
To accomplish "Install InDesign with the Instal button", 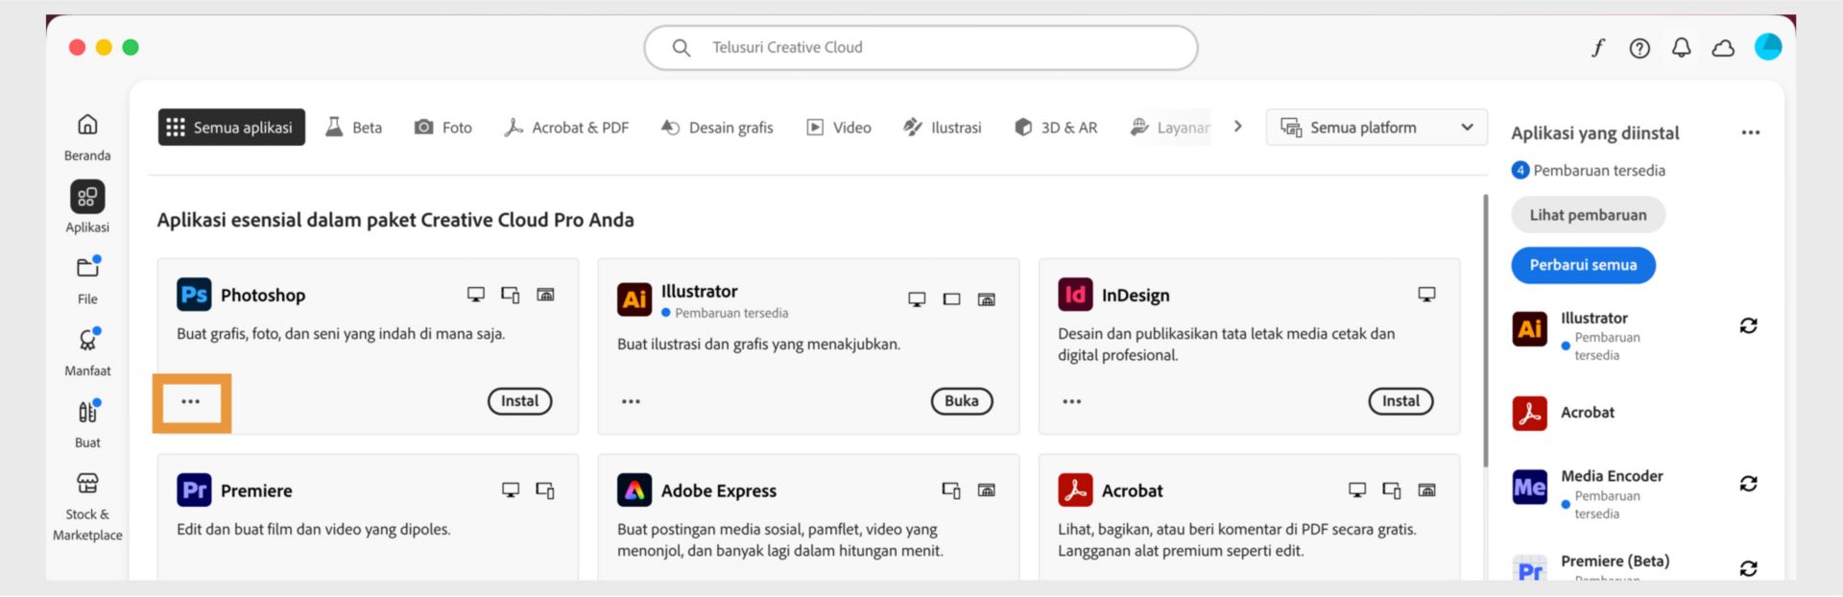I will click(1401, 401).
